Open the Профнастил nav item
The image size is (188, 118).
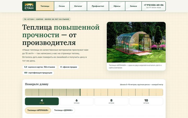(98, 6)
